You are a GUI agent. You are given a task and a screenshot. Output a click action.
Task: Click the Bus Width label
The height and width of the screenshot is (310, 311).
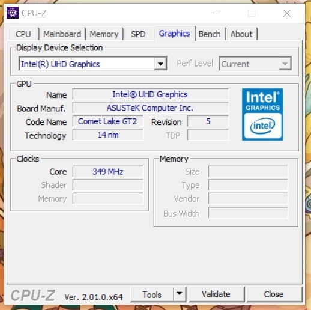(181, 214)
